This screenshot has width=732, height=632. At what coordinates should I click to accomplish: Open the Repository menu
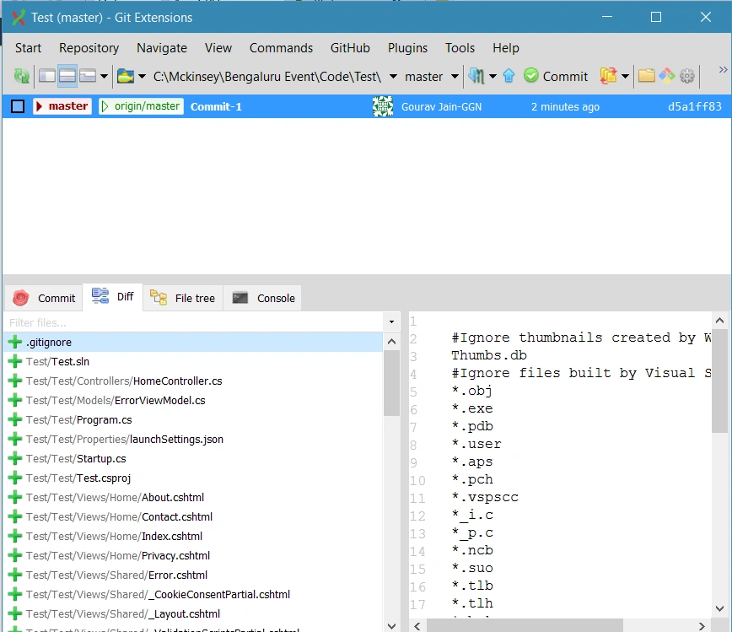click(89, 47)
